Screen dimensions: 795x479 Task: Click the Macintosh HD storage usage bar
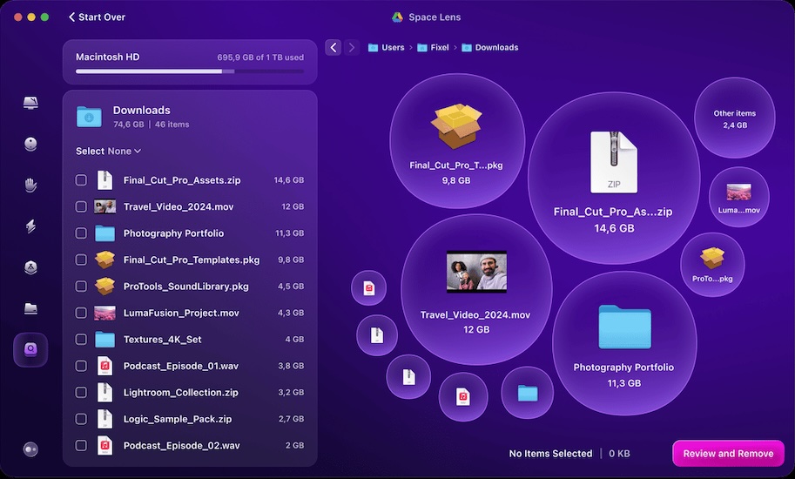tap(190, 71)
